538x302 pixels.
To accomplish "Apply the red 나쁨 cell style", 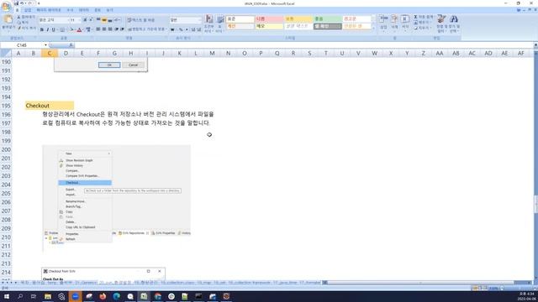I will pyautogui.click(x=269, y=18).
